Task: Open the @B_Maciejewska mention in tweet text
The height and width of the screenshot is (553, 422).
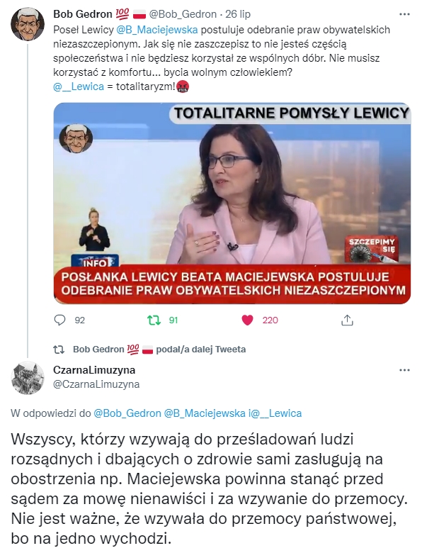Action: click(x=156, y=30)
